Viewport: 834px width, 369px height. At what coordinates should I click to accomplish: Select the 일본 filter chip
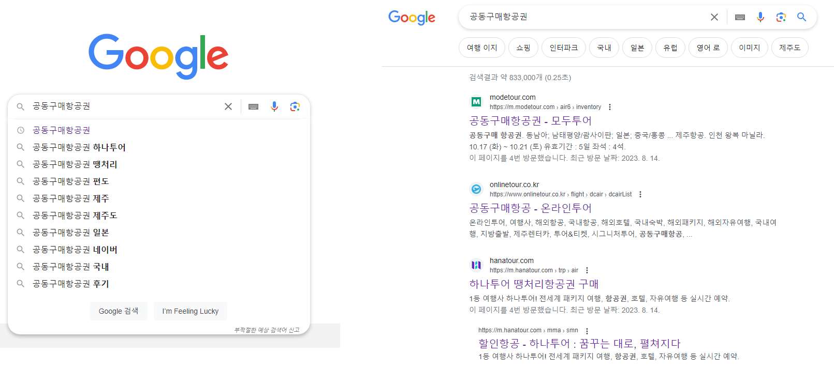point(637,48)
